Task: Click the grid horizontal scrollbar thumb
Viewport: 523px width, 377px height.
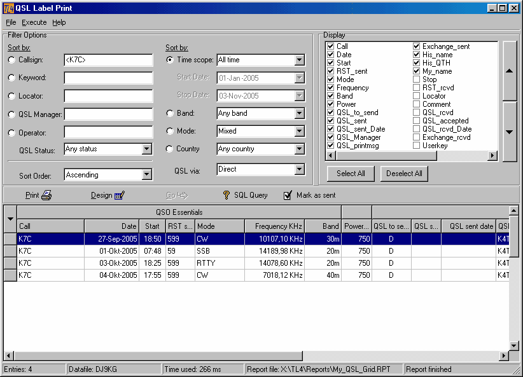Action: pyautogui.click(x=158, y=356)
